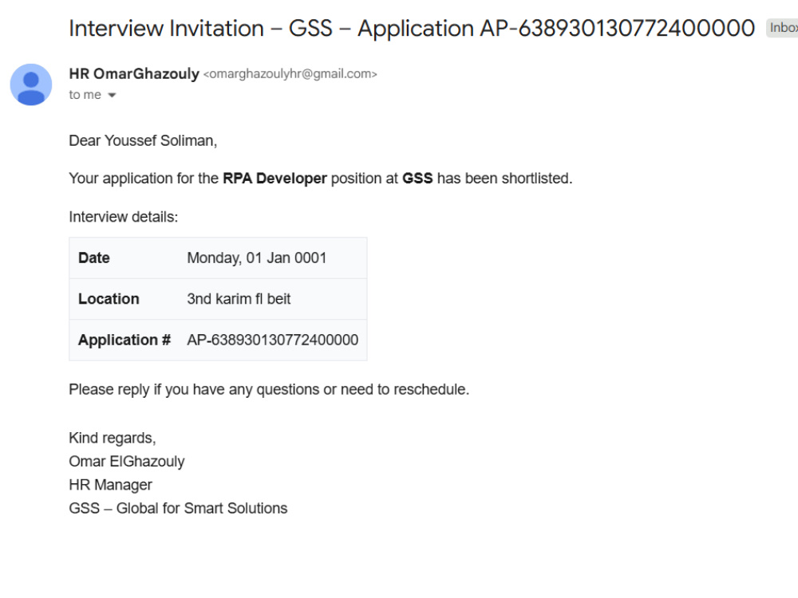798x598 pixels.
Task: Click 'Kind regards,' line
Action: [113, 438]
